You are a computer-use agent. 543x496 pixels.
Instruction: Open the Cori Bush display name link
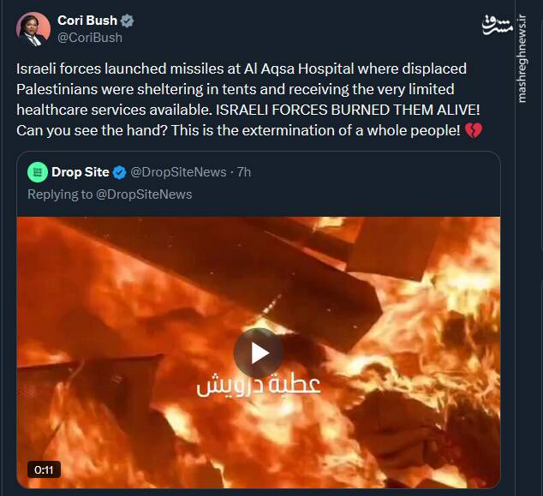[x=88, y=21]
